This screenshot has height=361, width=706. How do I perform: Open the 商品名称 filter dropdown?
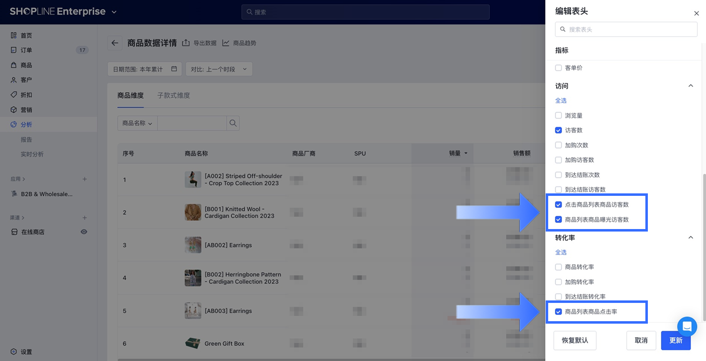(137, 123)
